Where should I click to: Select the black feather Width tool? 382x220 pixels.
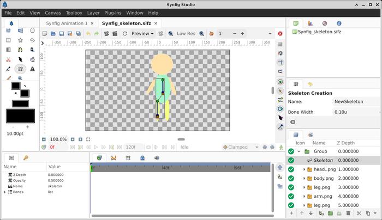pos(20,59)
